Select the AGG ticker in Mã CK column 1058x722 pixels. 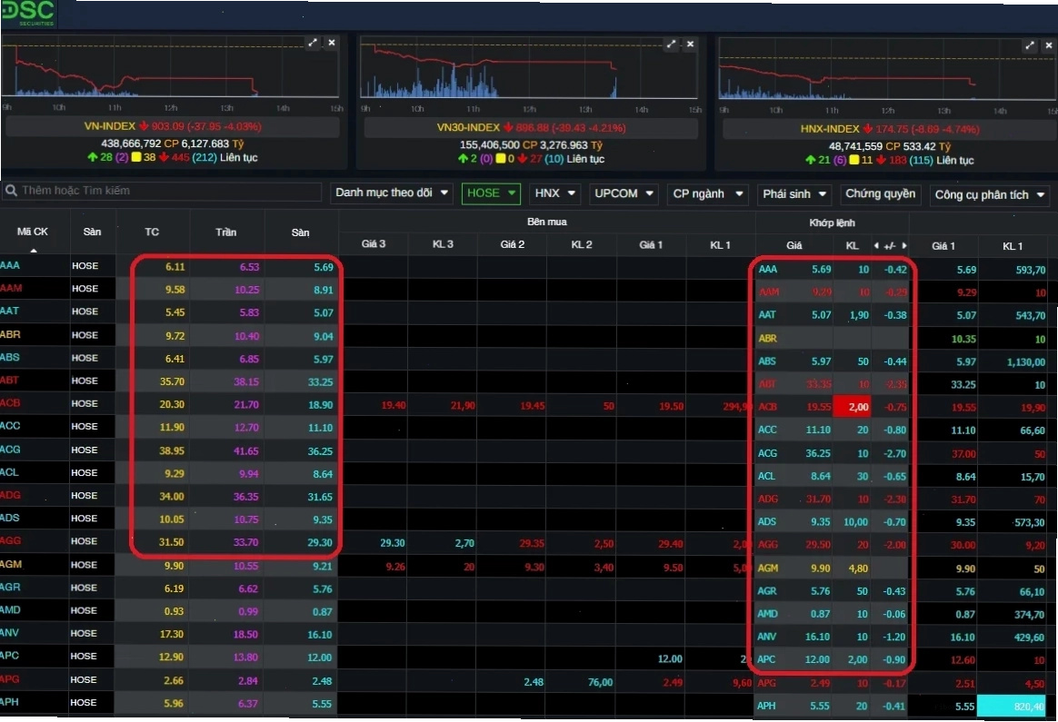click(x=10, y=540)
